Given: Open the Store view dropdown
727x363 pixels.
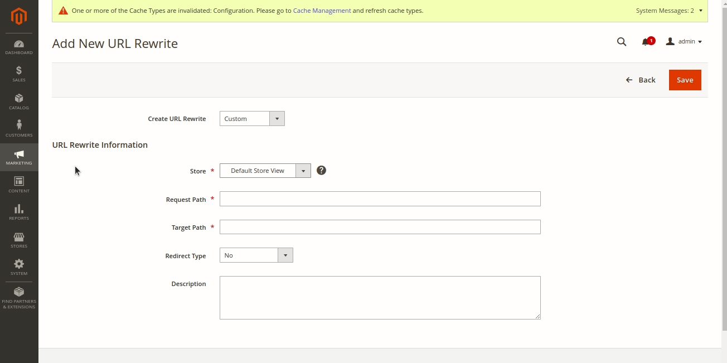Looking at the screenshot, I should pyautogui.click(x=265, y=171).
